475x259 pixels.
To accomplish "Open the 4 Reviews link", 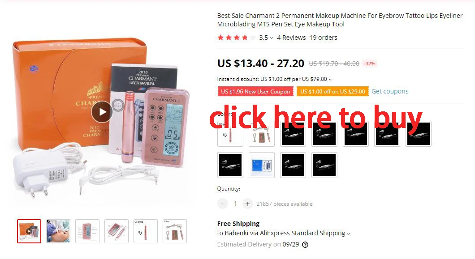I will pyautogui.click(x=291, y=38).
